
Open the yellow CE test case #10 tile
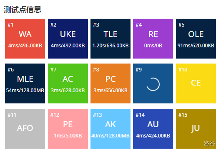196,83
